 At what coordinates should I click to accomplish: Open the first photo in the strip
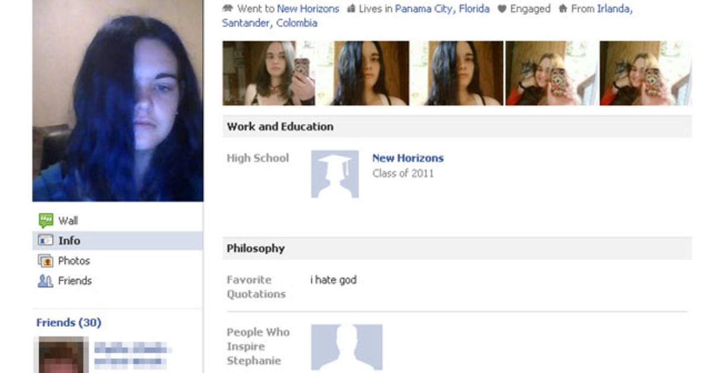(x=268, y=73)
